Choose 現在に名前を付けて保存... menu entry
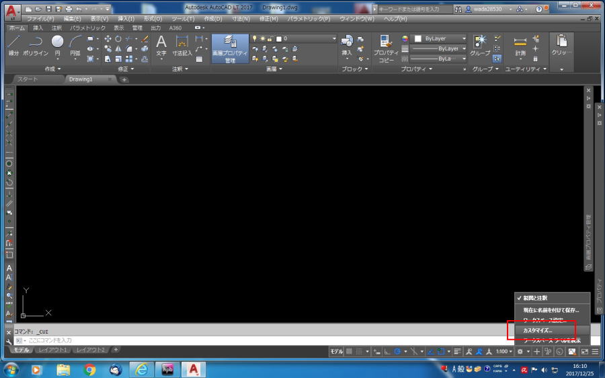The height and width of the screenshot is (378, 605). point(552,310)
